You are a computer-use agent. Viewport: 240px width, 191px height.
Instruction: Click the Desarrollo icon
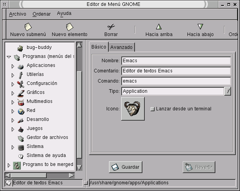pos(20,121)
